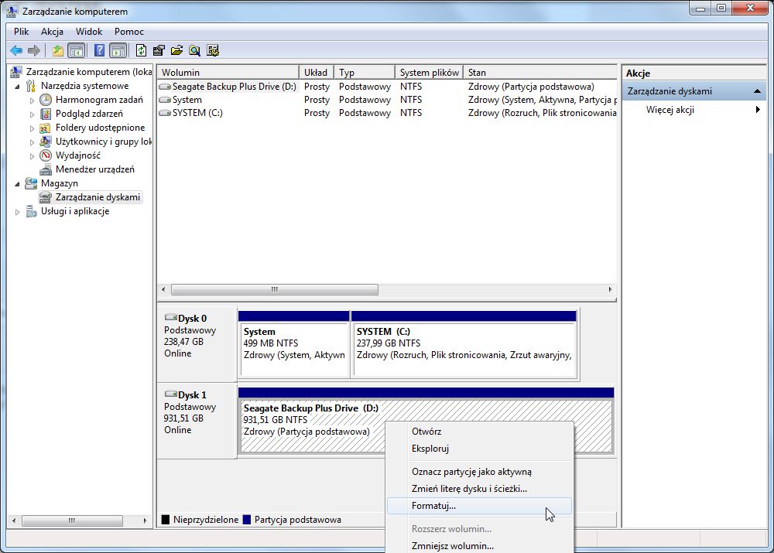
Task: Click the back navigation arrow
Action: point(15,51)
